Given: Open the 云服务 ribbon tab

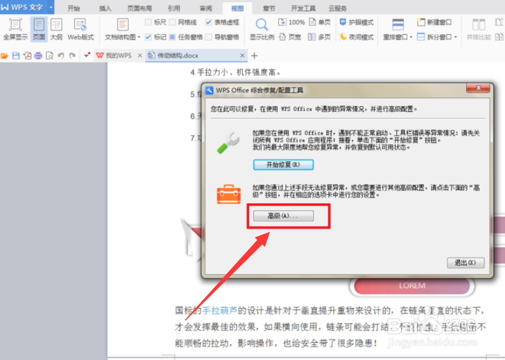Looking at the screenshot, I should pyautogui.click(x=337, y=8).
